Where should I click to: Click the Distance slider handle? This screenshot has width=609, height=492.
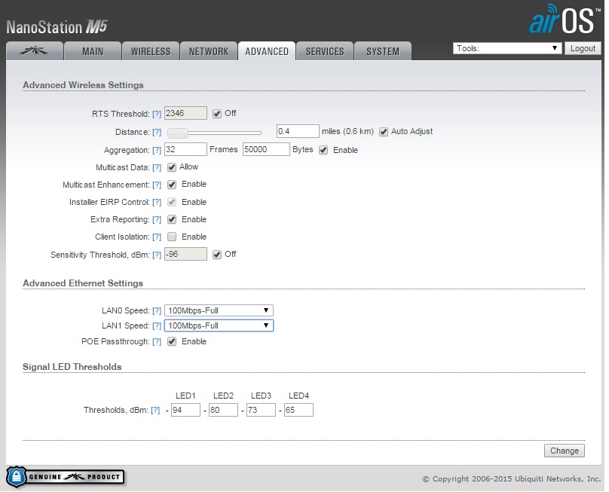(x=177, y=133)
